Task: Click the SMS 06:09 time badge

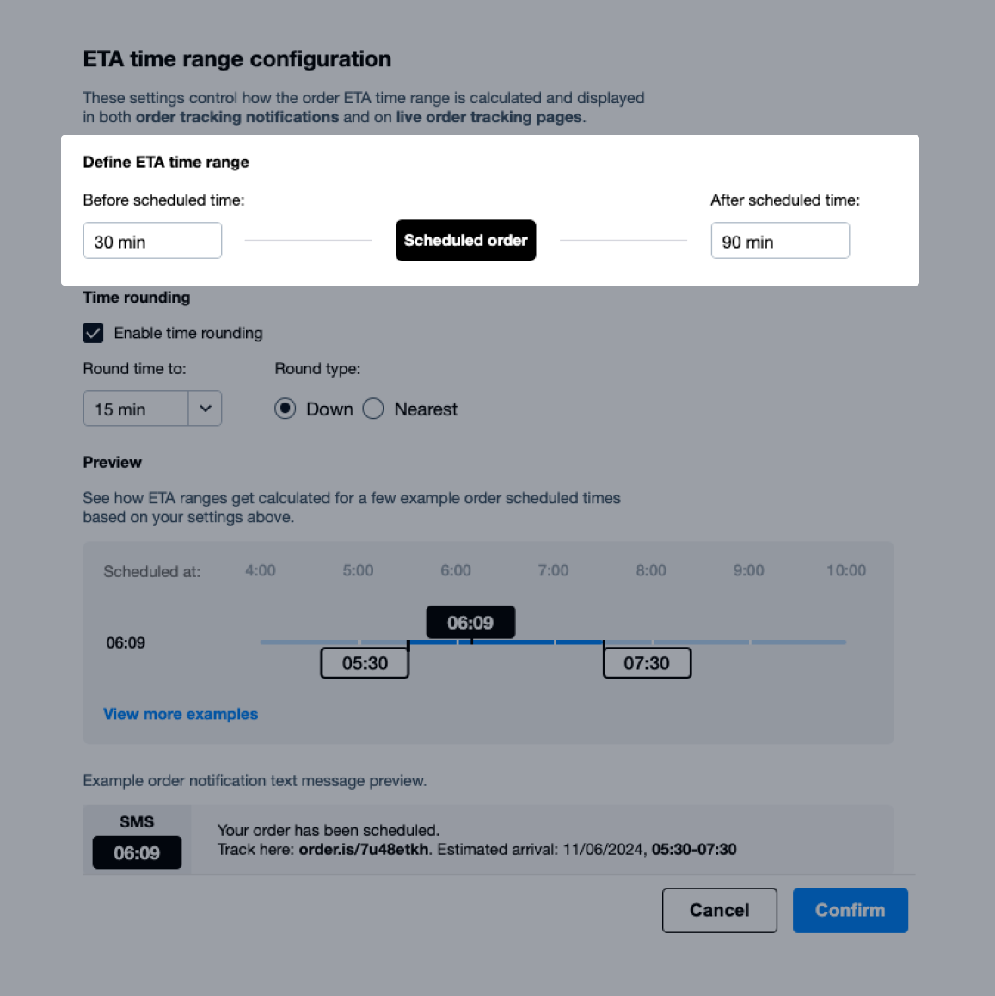Action: [137, 853]
